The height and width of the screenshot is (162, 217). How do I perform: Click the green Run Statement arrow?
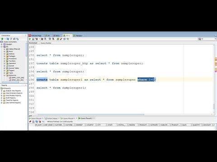point(30,39)
